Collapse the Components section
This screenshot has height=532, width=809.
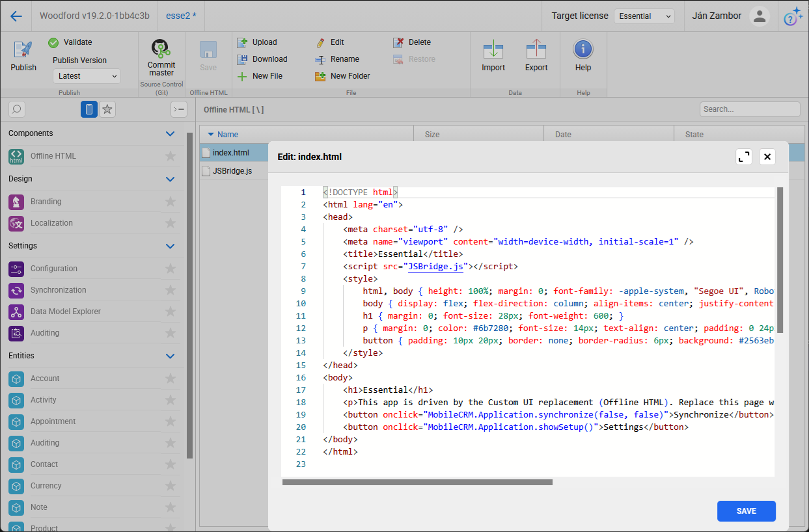click(x=171, y=133)
